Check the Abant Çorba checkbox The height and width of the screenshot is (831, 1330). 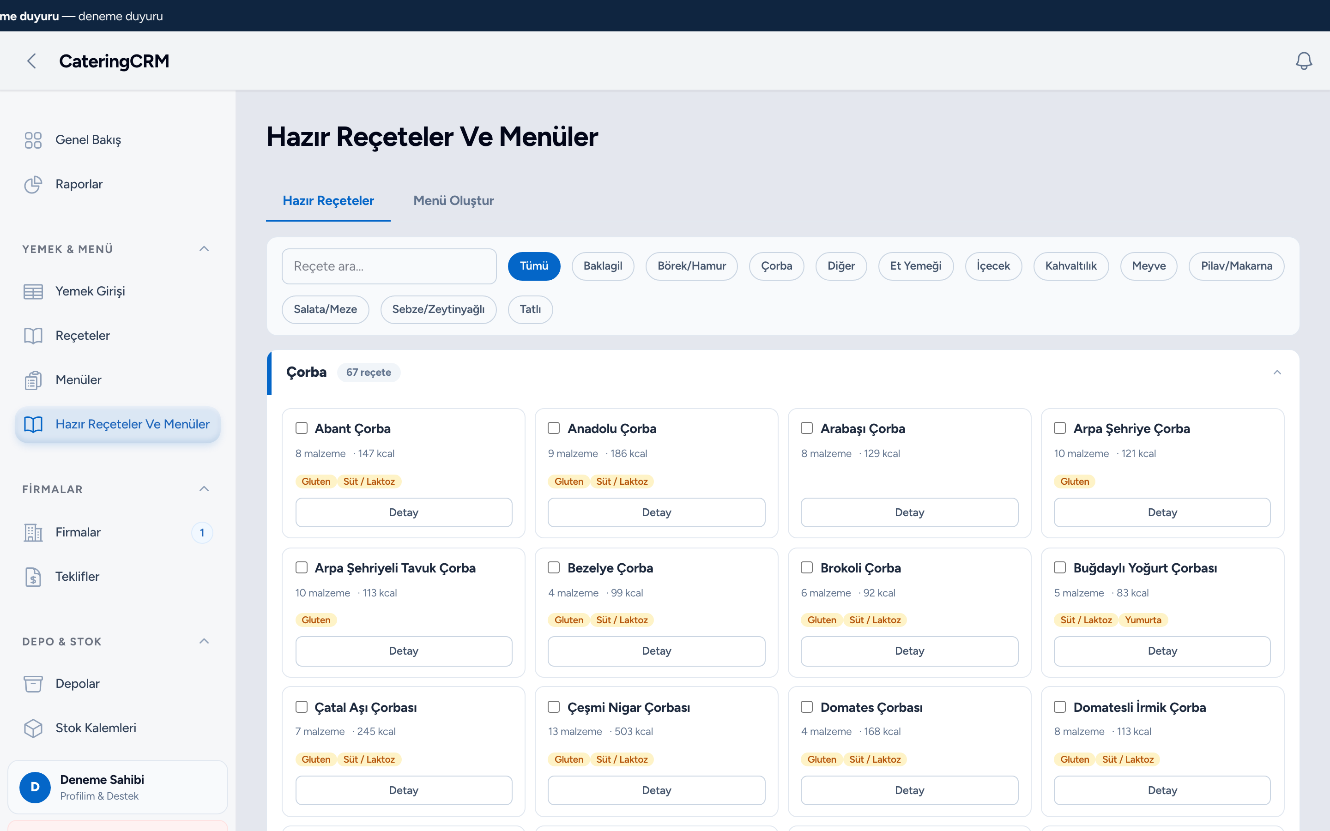tap(301, 428)
